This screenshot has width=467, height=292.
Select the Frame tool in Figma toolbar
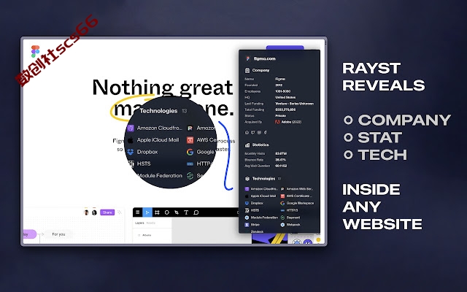coord(158,212)
